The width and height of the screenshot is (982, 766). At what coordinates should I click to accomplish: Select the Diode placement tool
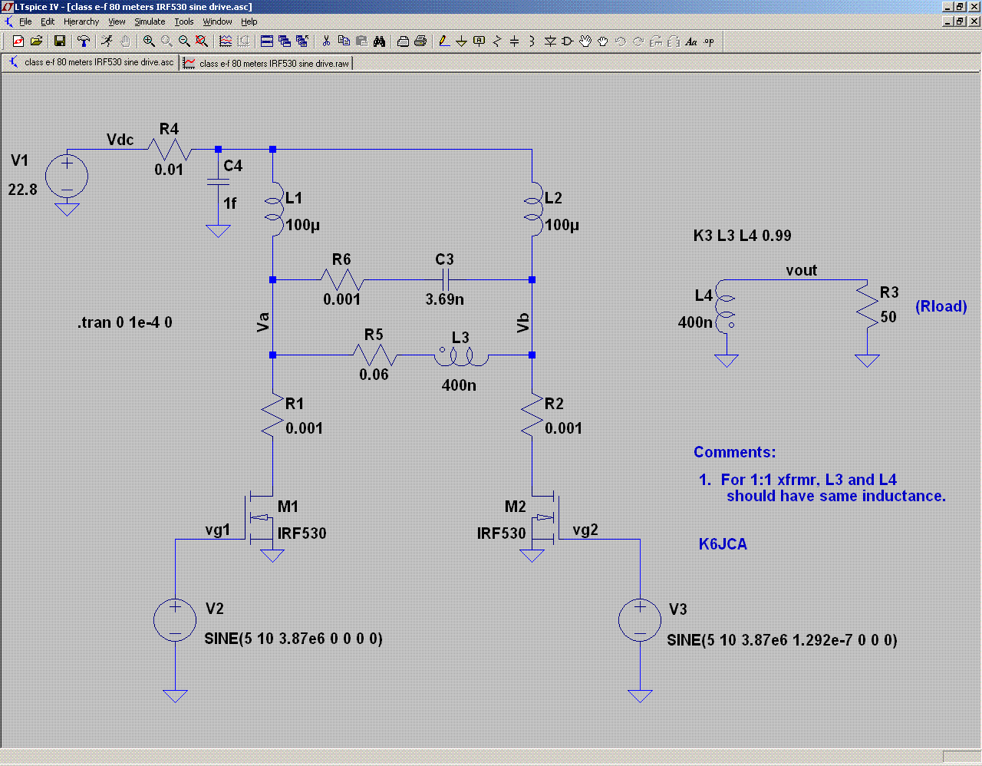(550, 41)
